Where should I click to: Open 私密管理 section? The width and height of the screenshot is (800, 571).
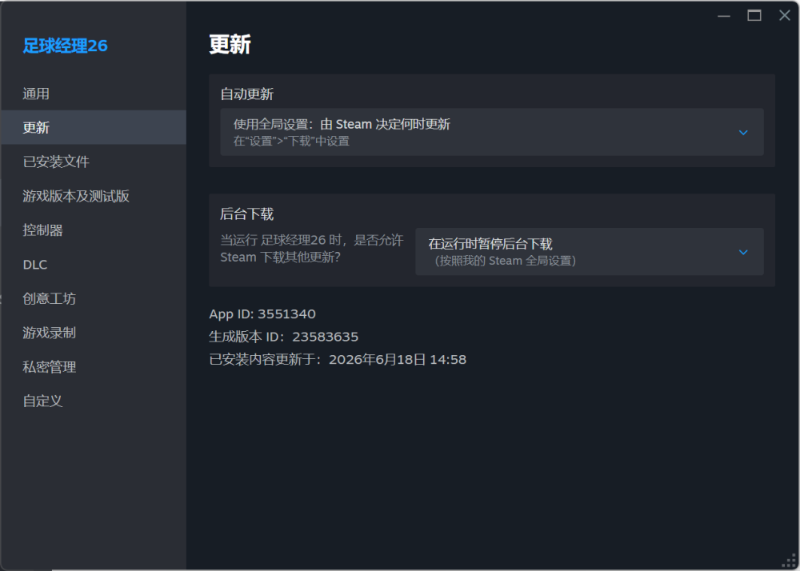click(93, 366)
